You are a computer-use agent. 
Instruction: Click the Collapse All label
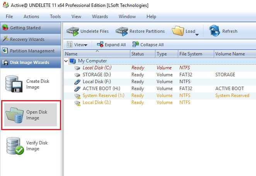coord(152,45)
